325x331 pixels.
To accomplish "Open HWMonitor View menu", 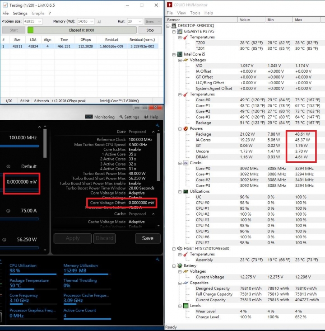I will [x=181, y=13].
